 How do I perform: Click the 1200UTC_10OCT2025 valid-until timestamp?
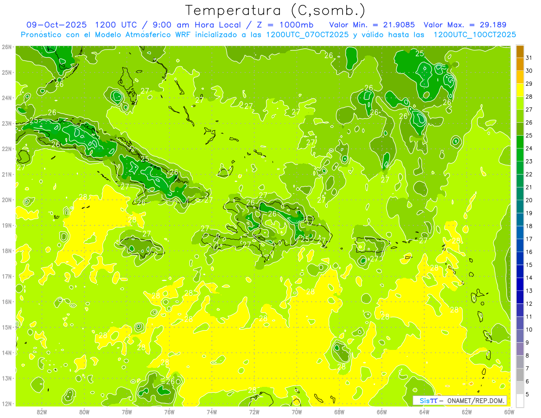(474, 35)
